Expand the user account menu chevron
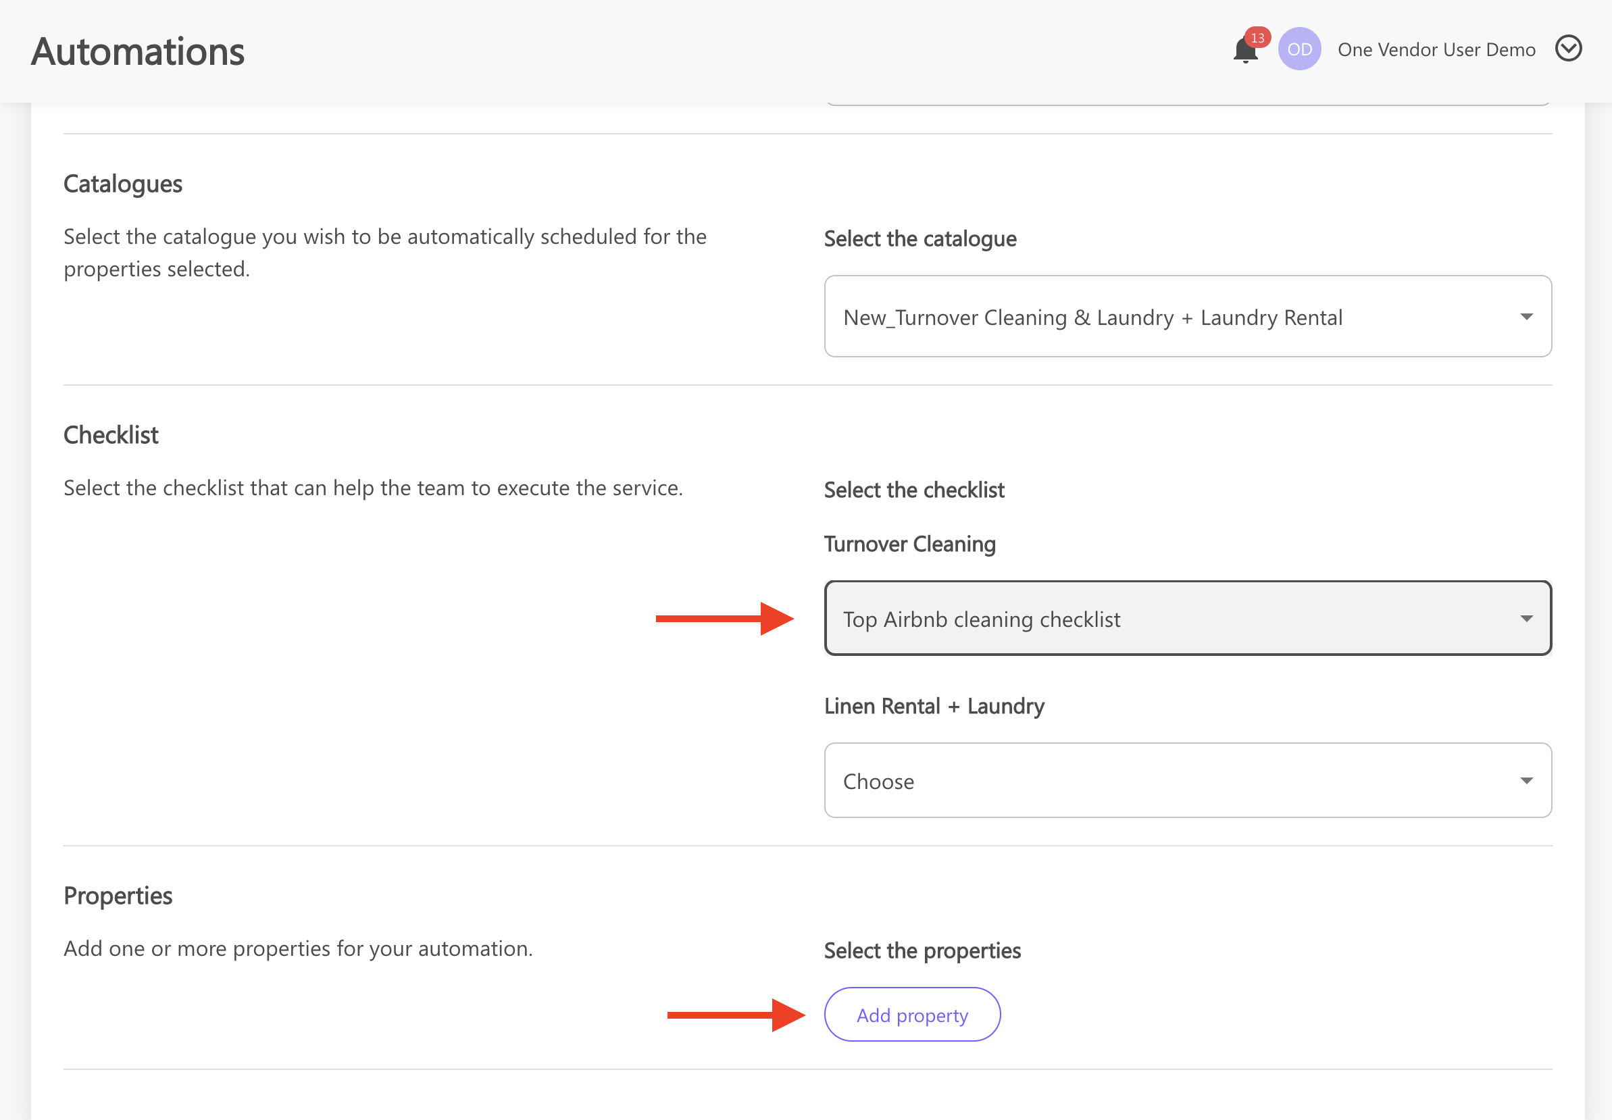 point(1568,49)
